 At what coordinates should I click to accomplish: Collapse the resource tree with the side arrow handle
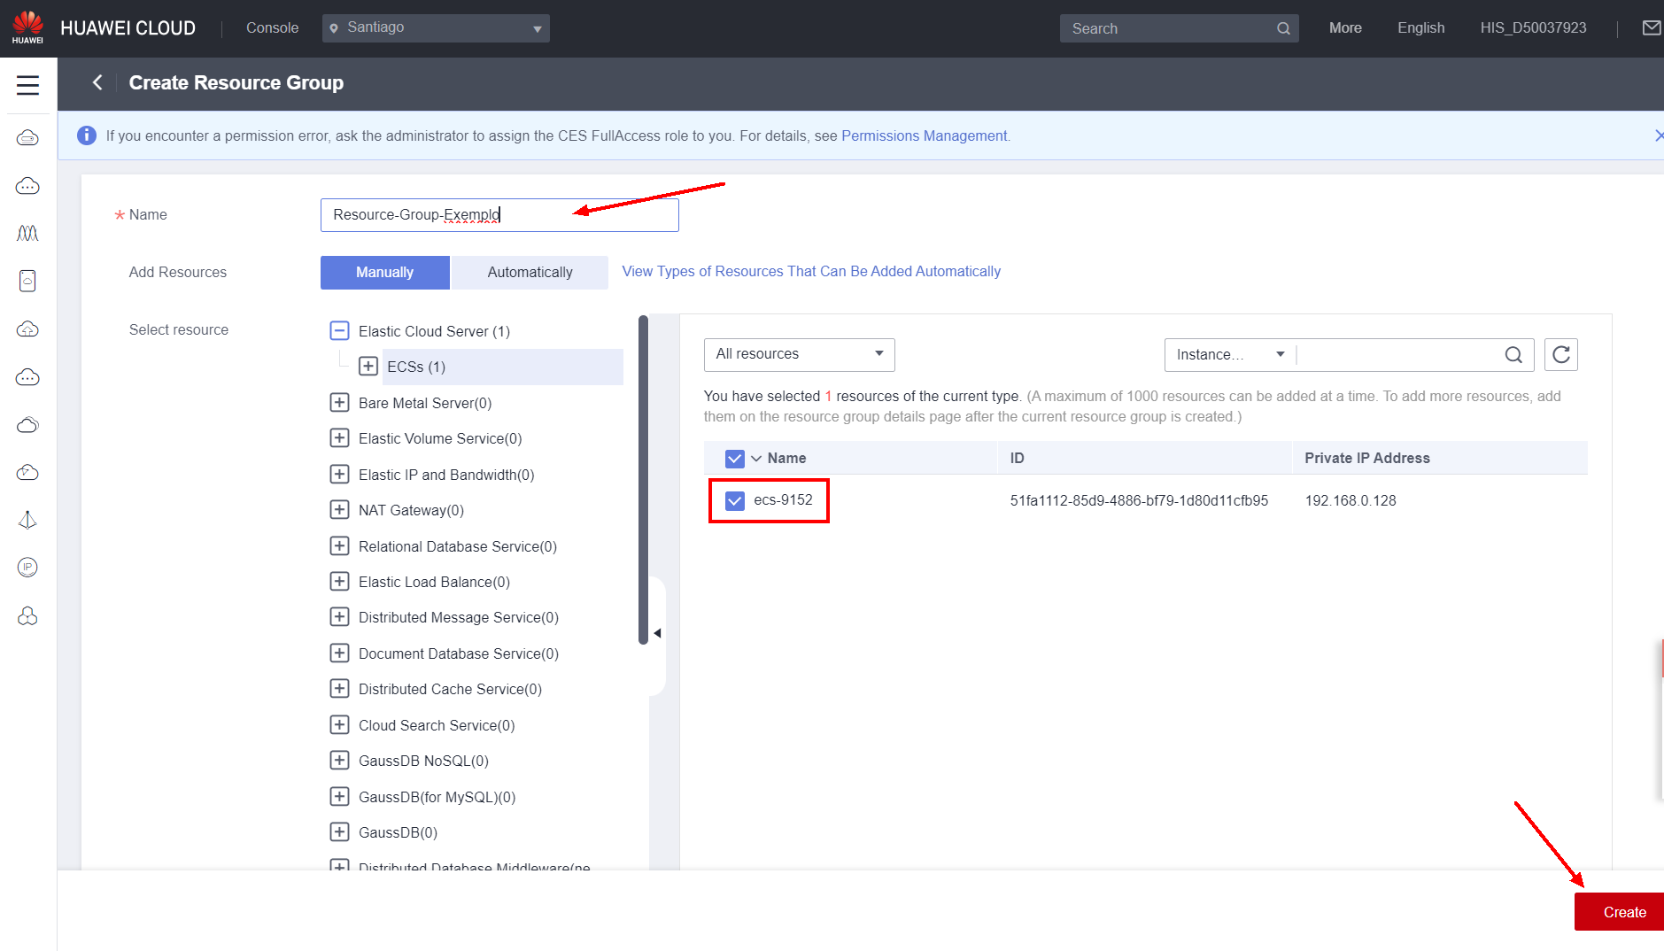(x=657, y=633)
